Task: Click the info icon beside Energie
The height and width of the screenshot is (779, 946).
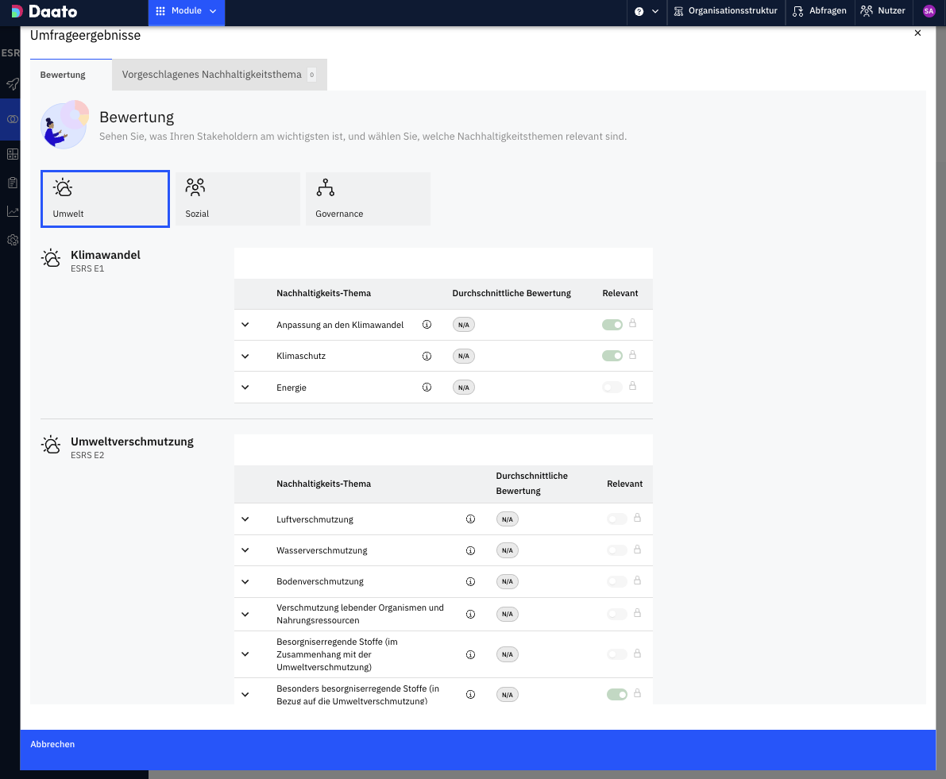Action: pyautogui.click(x=427, y=388)
